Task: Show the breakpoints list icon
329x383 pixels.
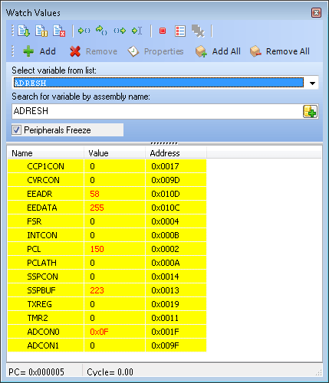Action: point(180,31)
